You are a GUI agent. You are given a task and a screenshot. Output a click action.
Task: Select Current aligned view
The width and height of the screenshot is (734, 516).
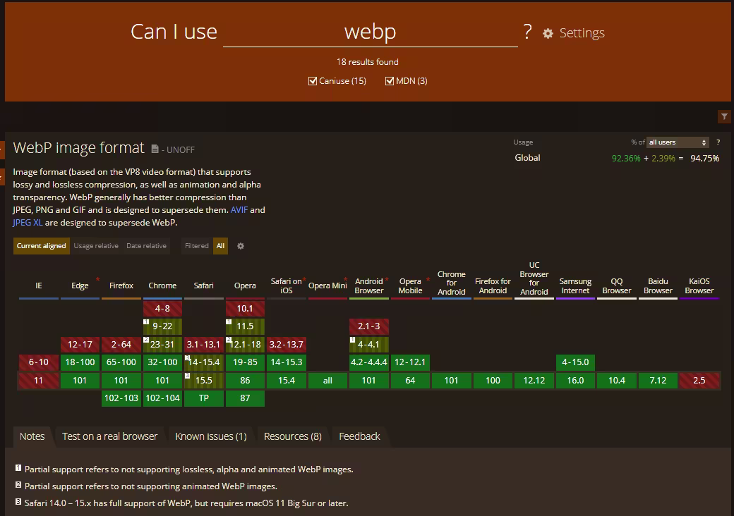pos(41,246)
